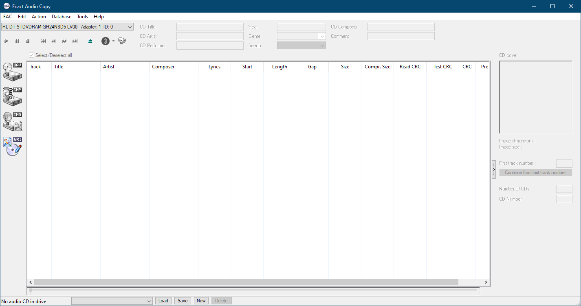Collapse the CD cover side panel
The height and width of the screenshot is (306, 581).
[494, 169]
